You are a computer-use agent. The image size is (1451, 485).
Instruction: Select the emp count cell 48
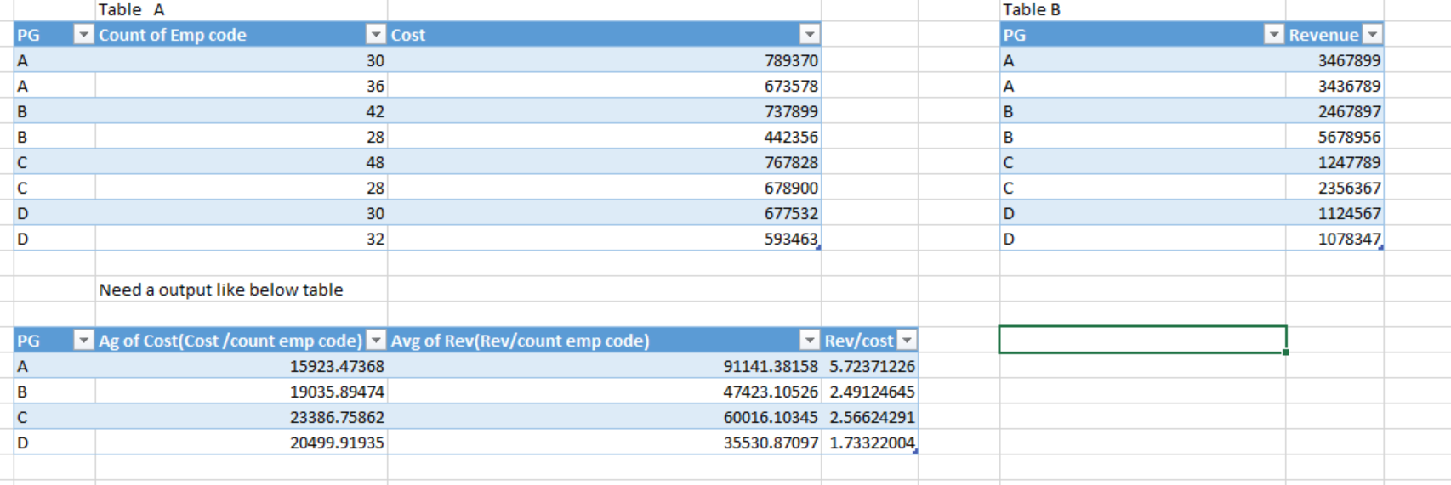pos(242,162)
